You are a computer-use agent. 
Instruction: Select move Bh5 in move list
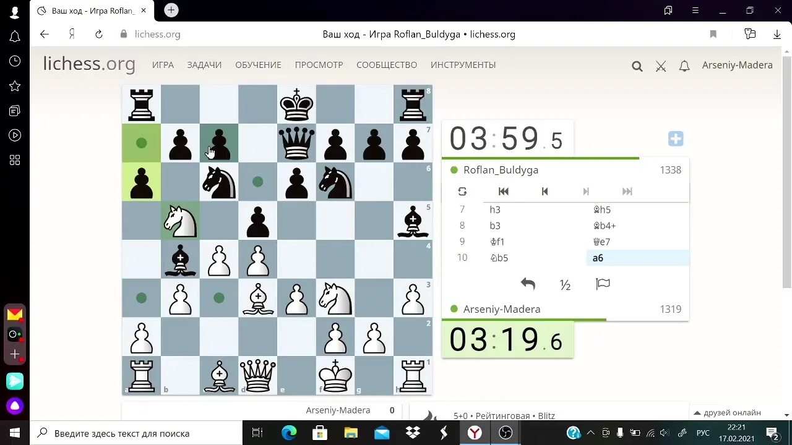(x=637, y=210)
